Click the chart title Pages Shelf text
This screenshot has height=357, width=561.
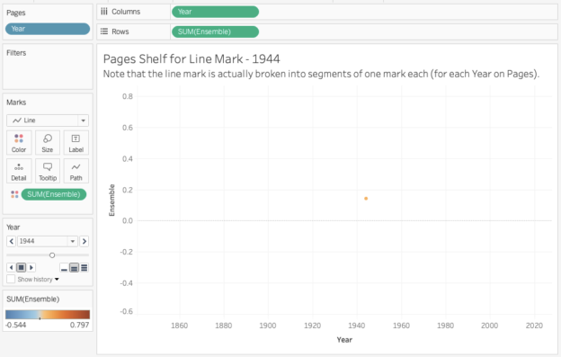click(191, 58)
